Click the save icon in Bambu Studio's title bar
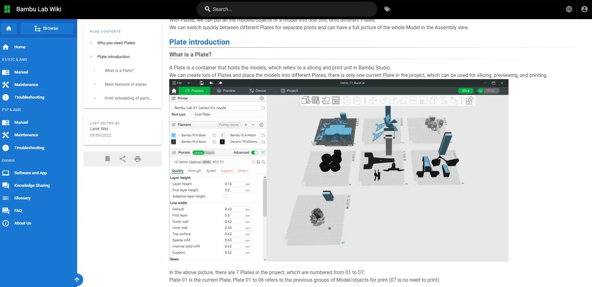This screenshot has height=287, width=592. click(x=202, y=83)
